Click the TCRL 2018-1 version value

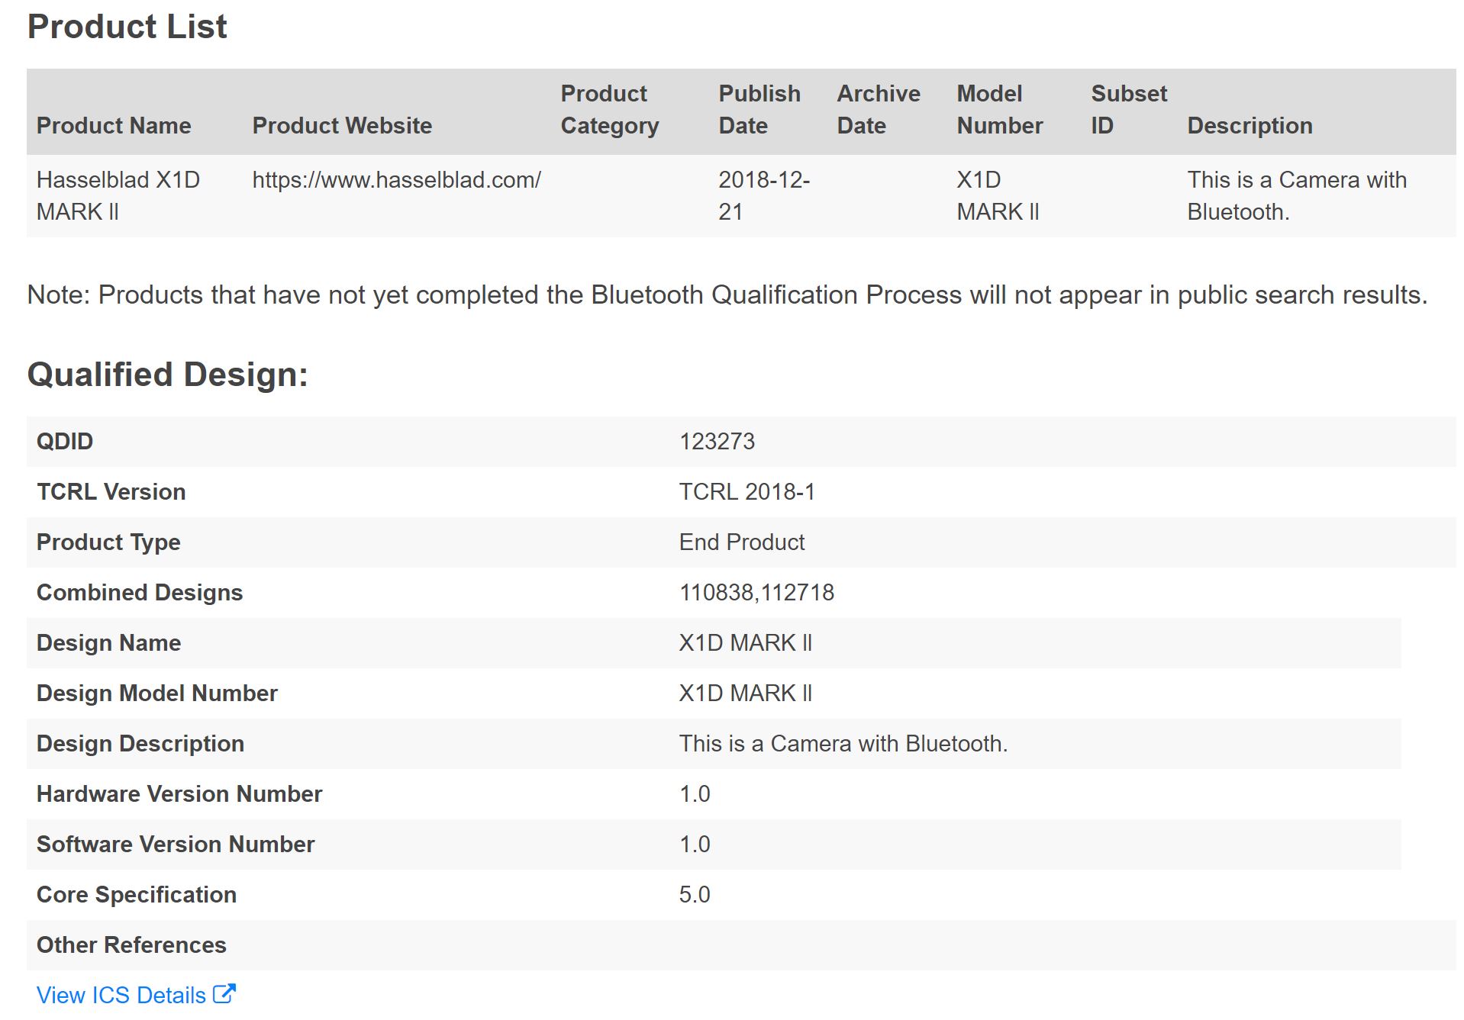[747, 492]
